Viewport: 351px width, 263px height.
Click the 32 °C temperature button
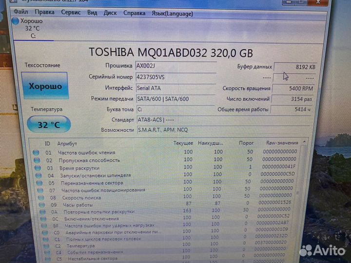[49, 124]
